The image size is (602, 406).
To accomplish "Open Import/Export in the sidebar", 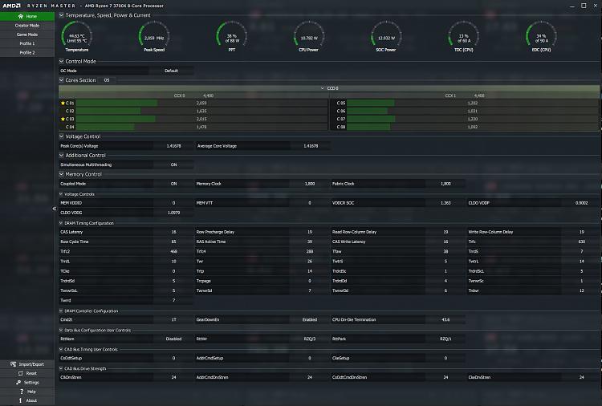I will coord(27,364).
